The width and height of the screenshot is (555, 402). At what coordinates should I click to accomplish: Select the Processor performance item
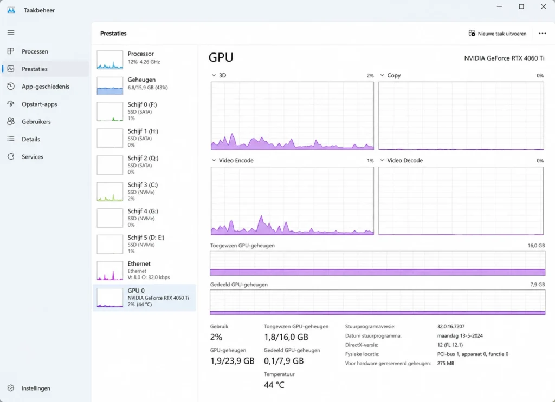coord(144,58)
